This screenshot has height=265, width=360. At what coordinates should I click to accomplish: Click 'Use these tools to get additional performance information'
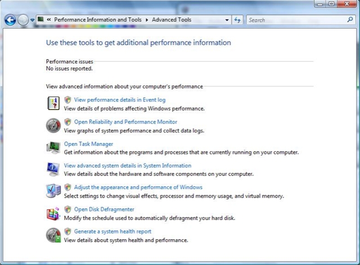(138, 43)
